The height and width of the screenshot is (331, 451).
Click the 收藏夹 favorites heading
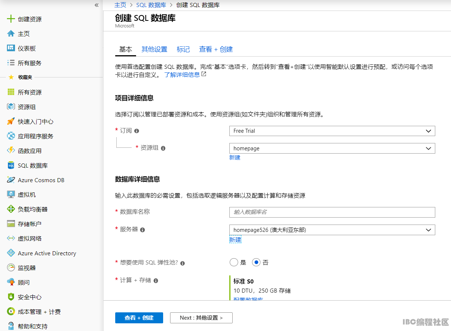(x=25, y=77)
